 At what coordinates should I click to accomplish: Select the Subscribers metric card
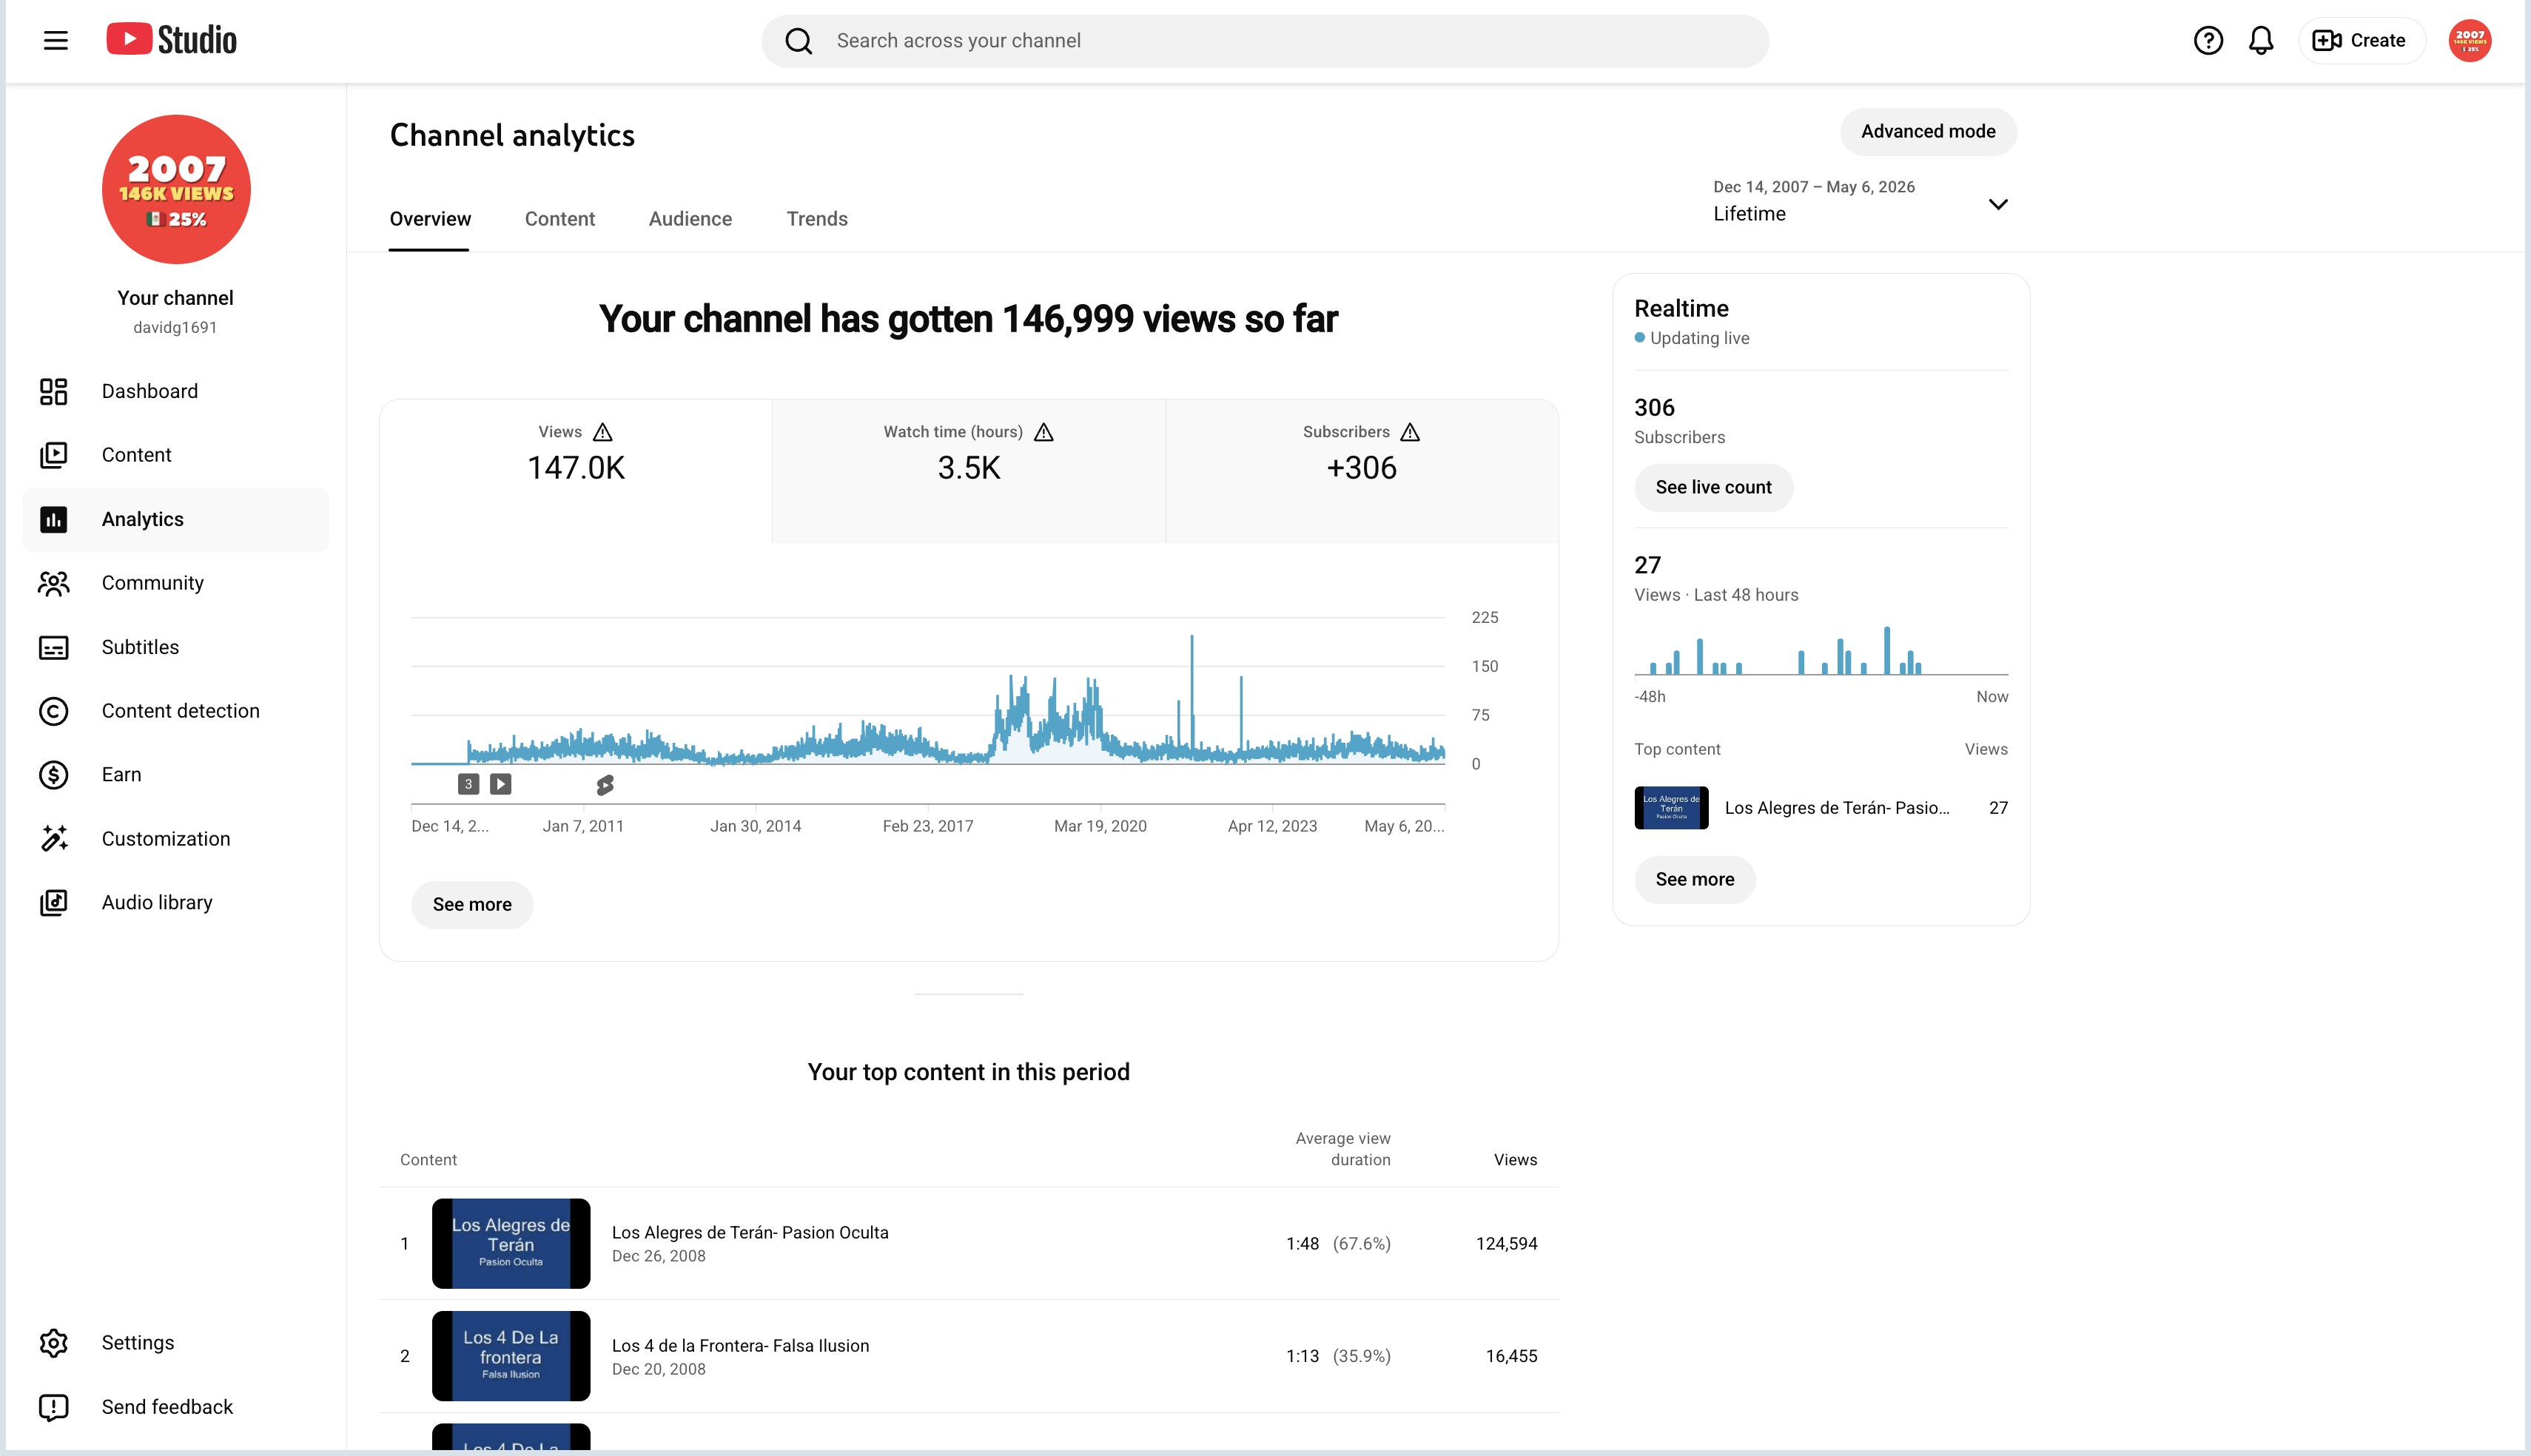[x=1362, y=471]
